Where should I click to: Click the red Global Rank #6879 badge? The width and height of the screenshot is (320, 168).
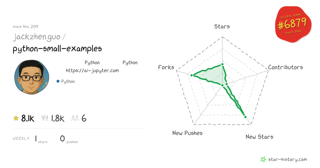pos(293,25)
